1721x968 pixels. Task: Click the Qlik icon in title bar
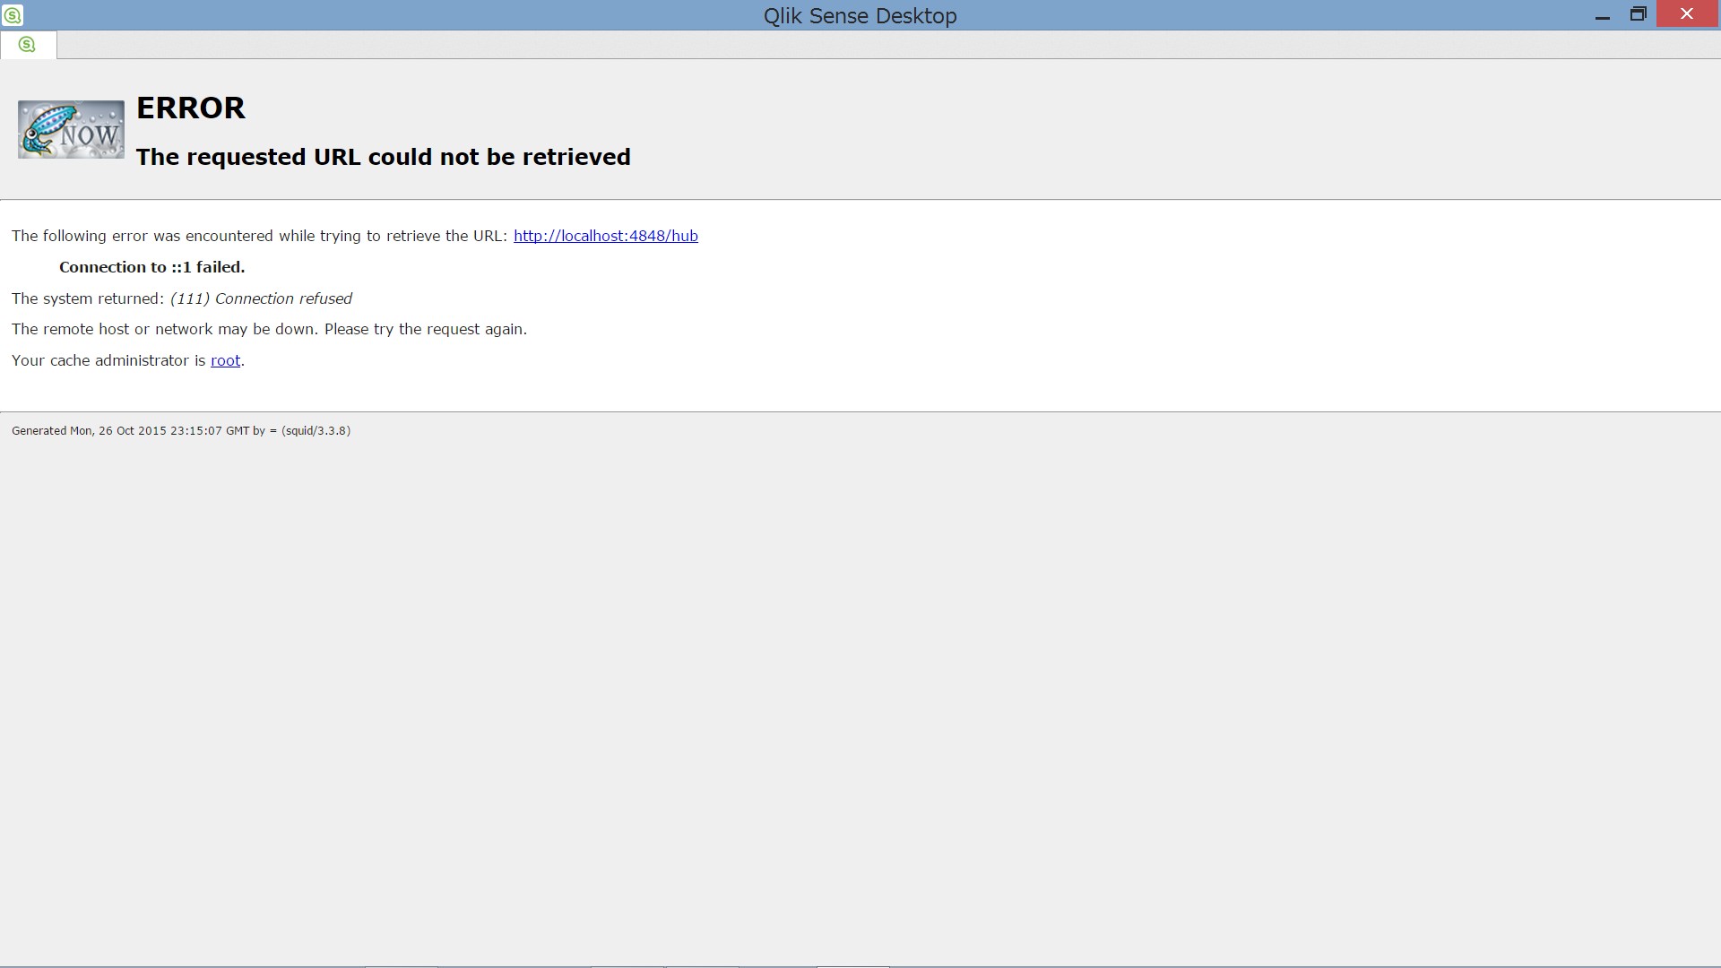pyautogui.click(x=13, y=15)
